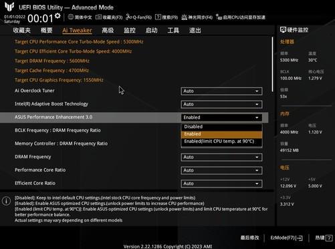Open the DRAM Frequency dropdown
The width and height of the screenshot is (335, 249).
click(221, 158)
